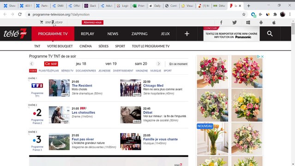Select SÉRIES submenu item
This screenshot has width=295, height=166.
point(103,46)
